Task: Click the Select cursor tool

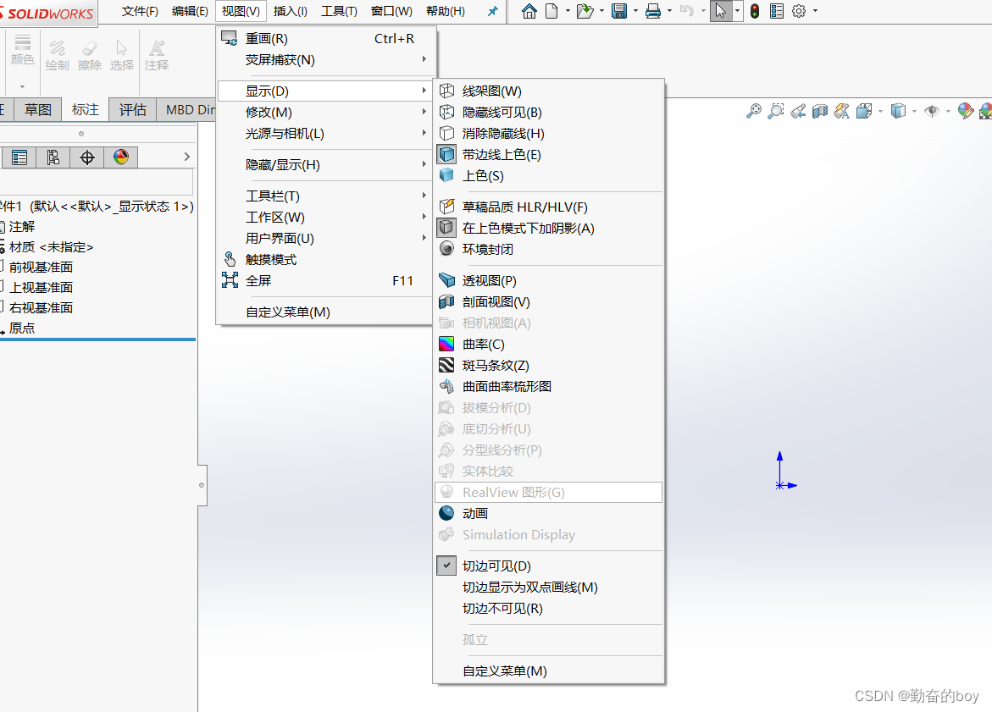Action: [721, 11]
